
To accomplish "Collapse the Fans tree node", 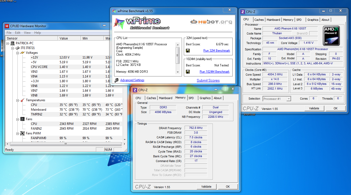I will (x=17, y=119).
